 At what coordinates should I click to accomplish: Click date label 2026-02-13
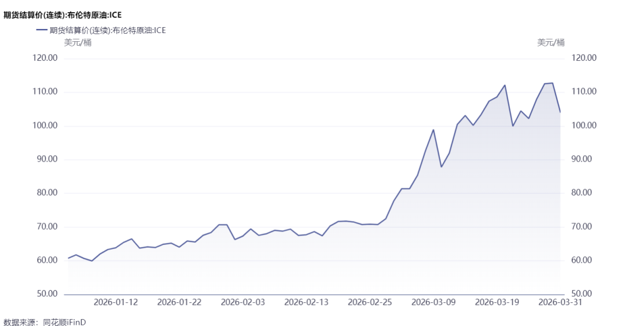(306, 302)
